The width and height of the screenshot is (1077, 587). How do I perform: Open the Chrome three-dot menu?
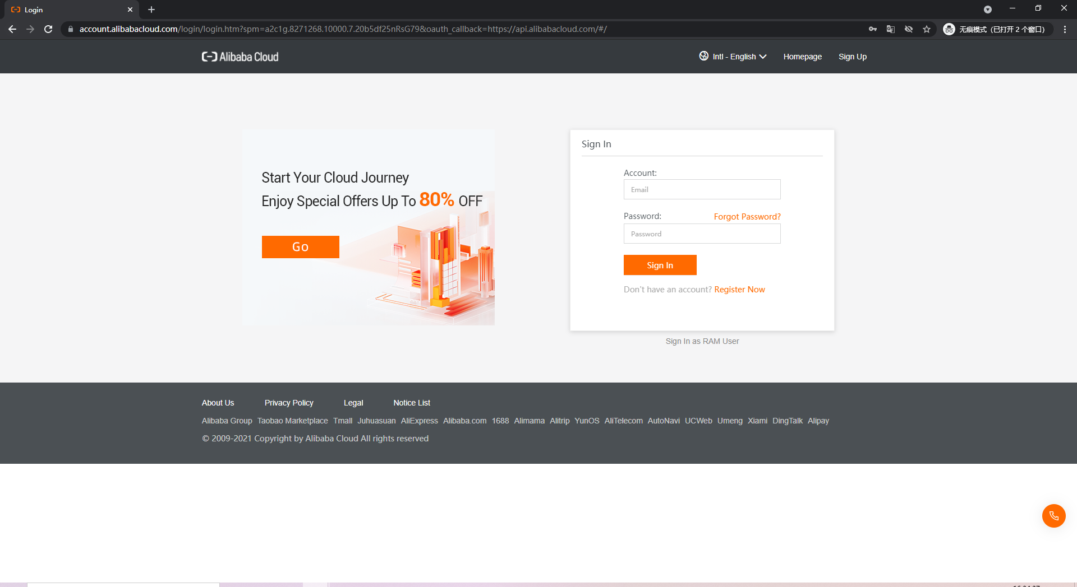1065,29
